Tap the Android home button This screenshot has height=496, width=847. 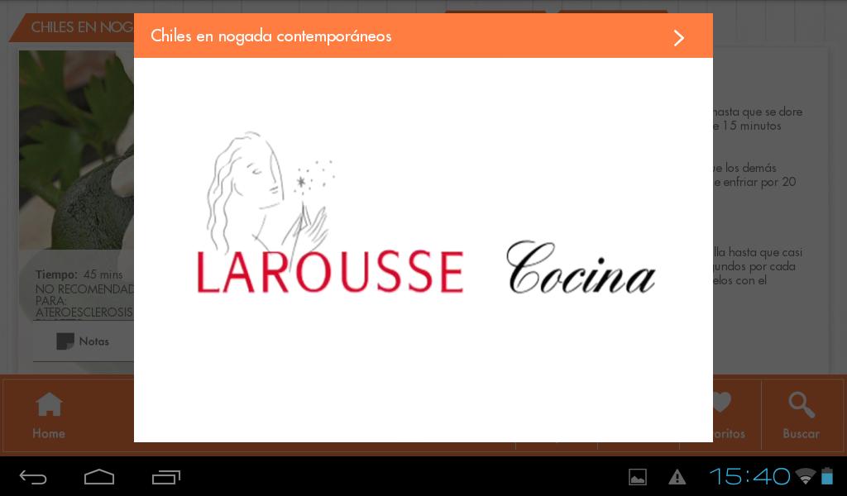coord(99,477)
